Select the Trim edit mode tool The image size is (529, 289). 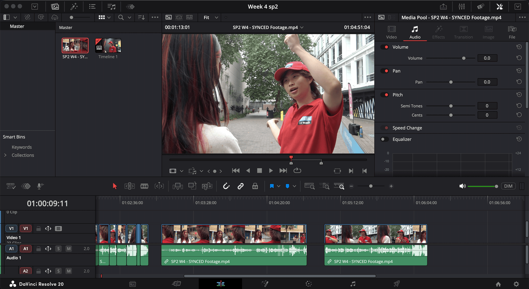(129, 186)
